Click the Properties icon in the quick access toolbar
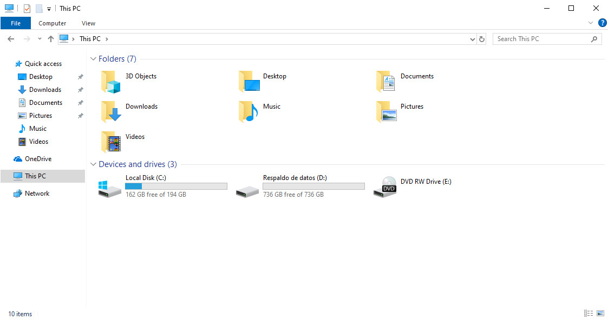Viewport: 608px width, 320px height. point(27,8)
